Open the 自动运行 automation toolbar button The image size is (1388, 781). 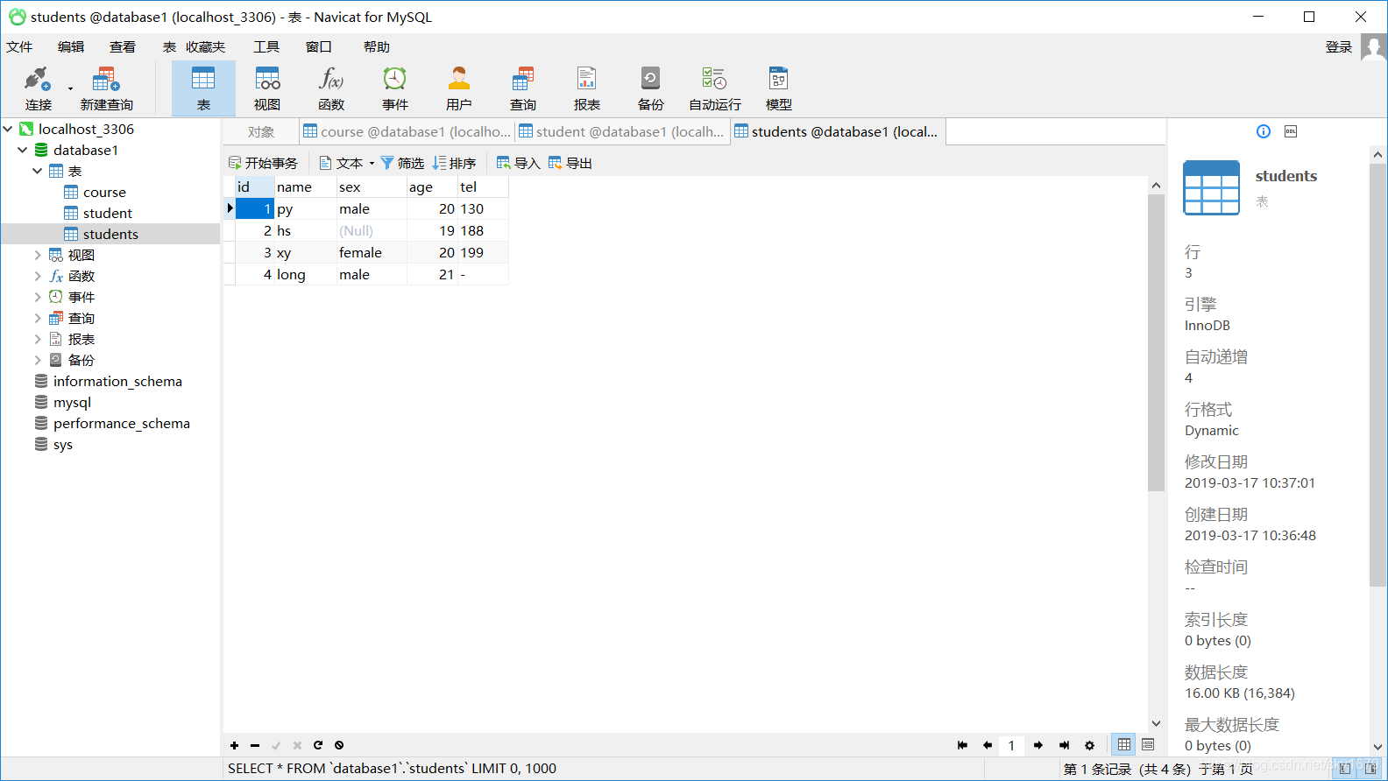click(x=715, y=88)
